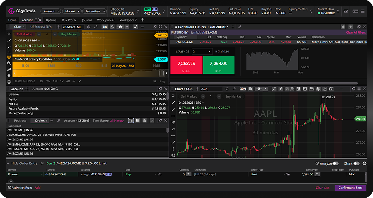Click Clear All Filters
The image size is (373, 198).
[x=356, y=32]
